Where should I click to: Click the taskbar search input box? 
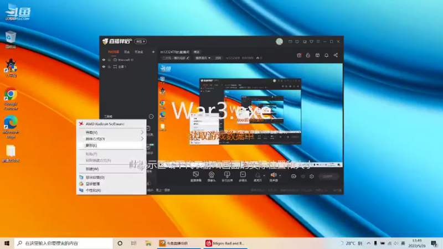[63, 243]
